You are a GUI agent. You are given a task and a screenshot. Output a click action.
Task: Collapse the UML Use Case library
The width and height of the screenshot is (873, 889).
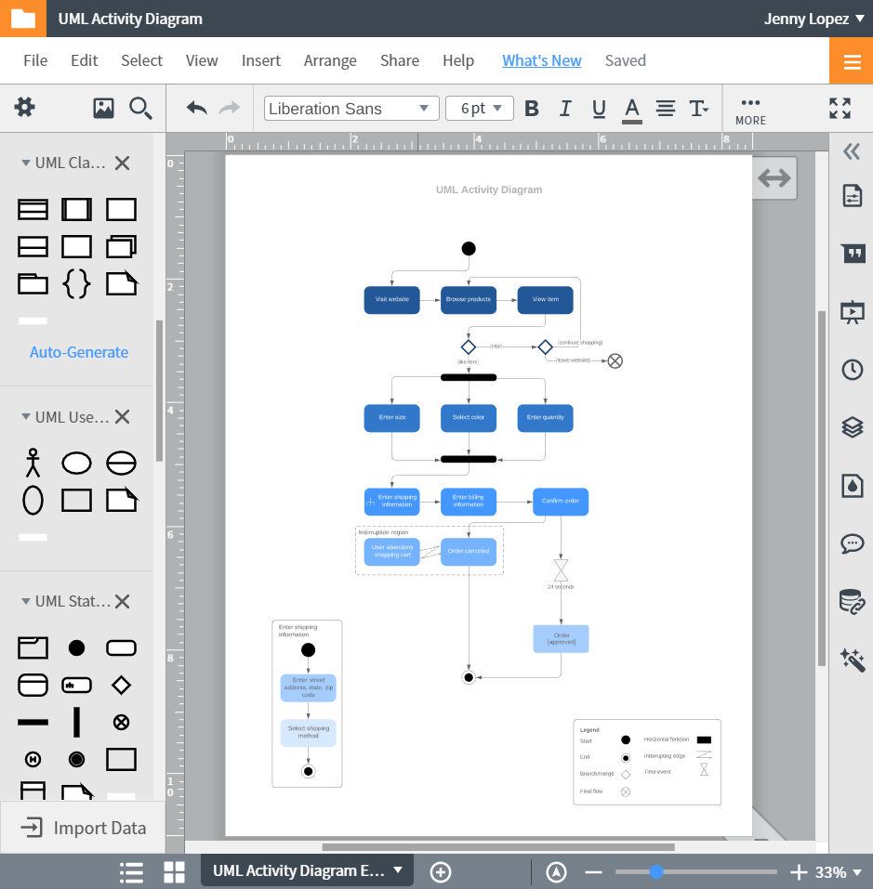click(x=25, y=417)
